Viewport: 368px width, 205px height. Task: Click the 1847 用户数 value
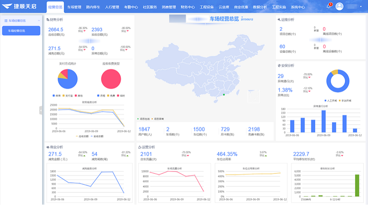pyautogui.click(x=144, y=129)
